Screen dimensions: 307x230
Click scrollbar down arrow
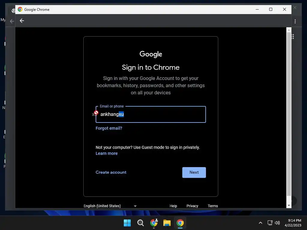tap(289, 205)
